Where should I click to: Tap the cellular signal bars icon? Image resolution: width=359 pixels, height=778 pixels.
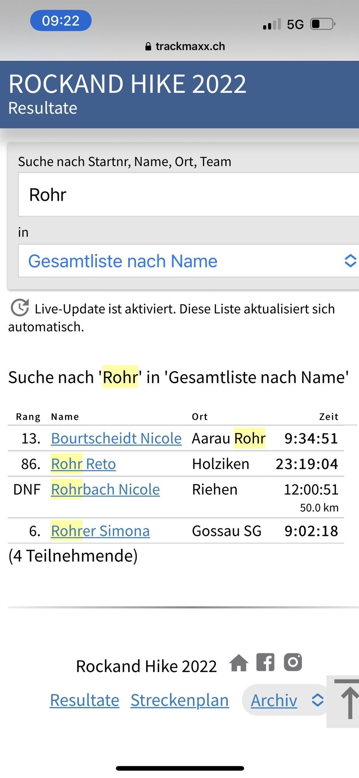[x=272, y=25]
